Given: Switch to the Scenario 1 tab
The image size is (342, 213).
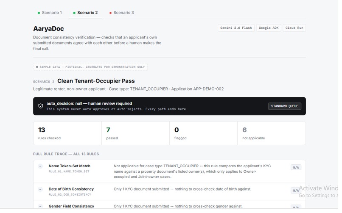Looking at the screenshot, I should [x=50, y=13].
